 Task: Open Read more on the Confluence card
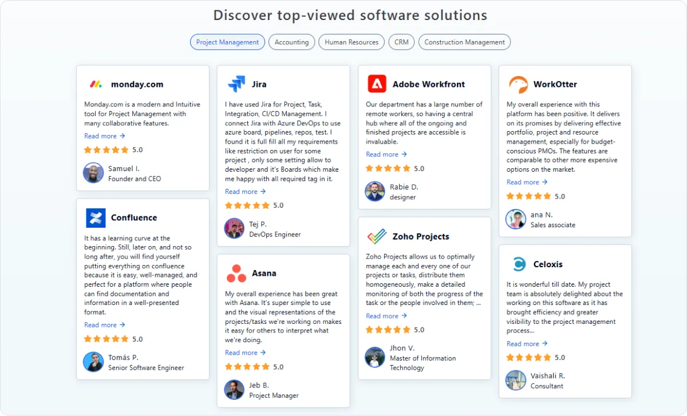tap(105, 325)
